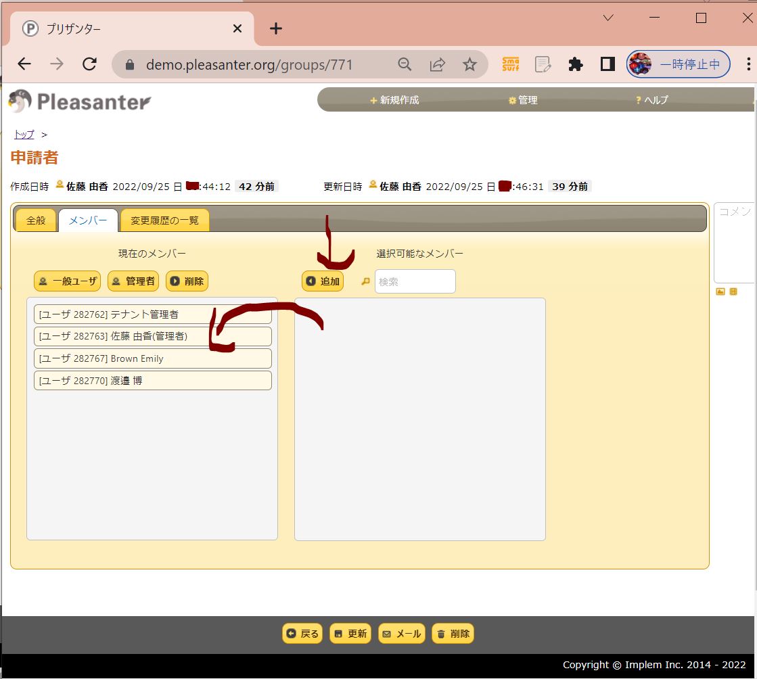Viewport: 757px width, 679px height.
Task: Toggle the browser side panel icon
Action: [x=607, y=64]
